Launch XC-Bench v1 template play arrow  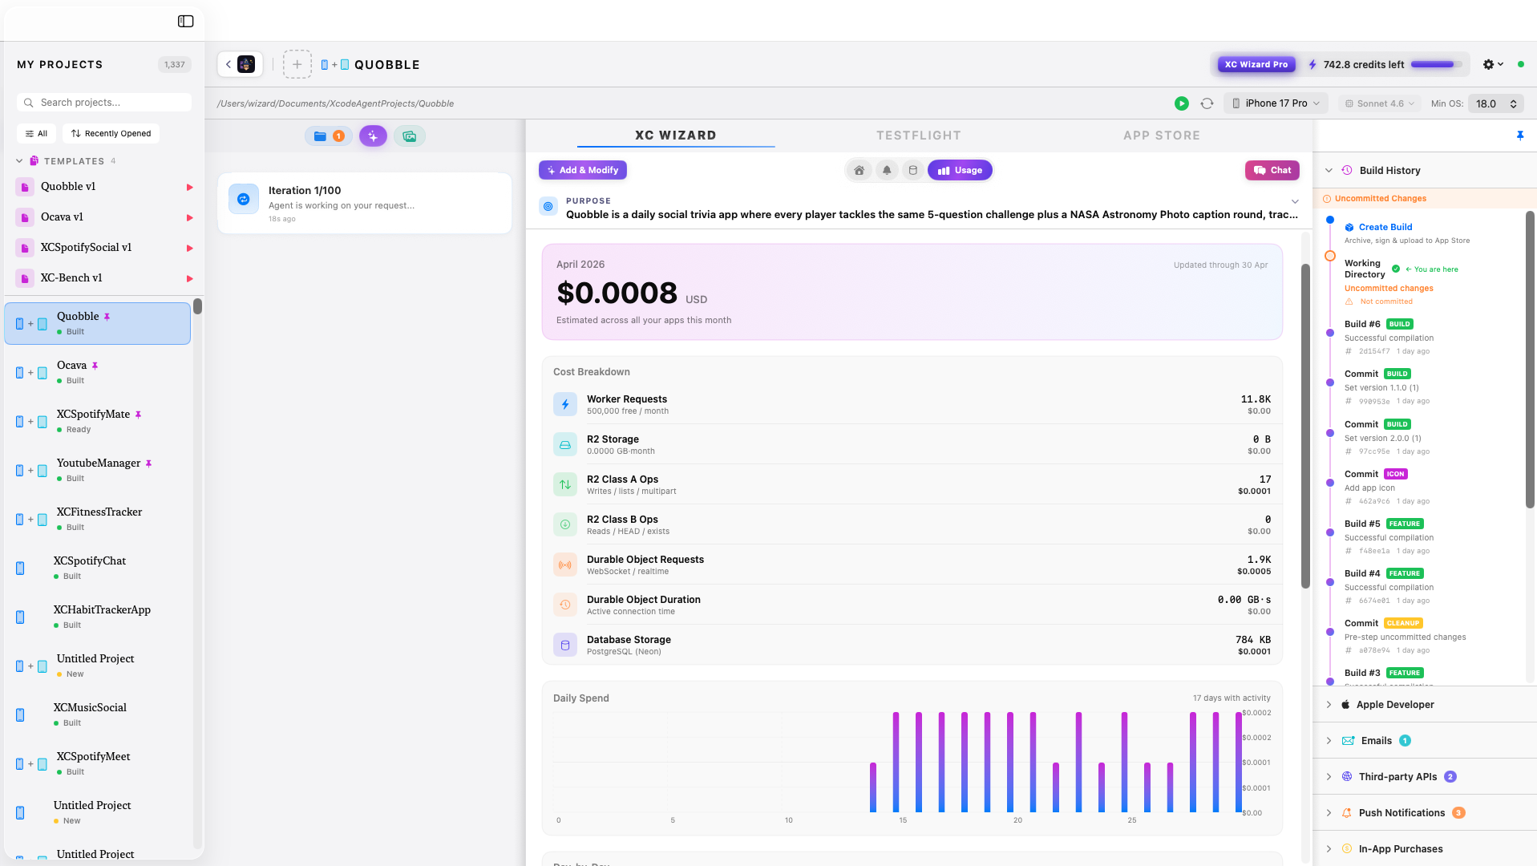click(x=190, y=278)
